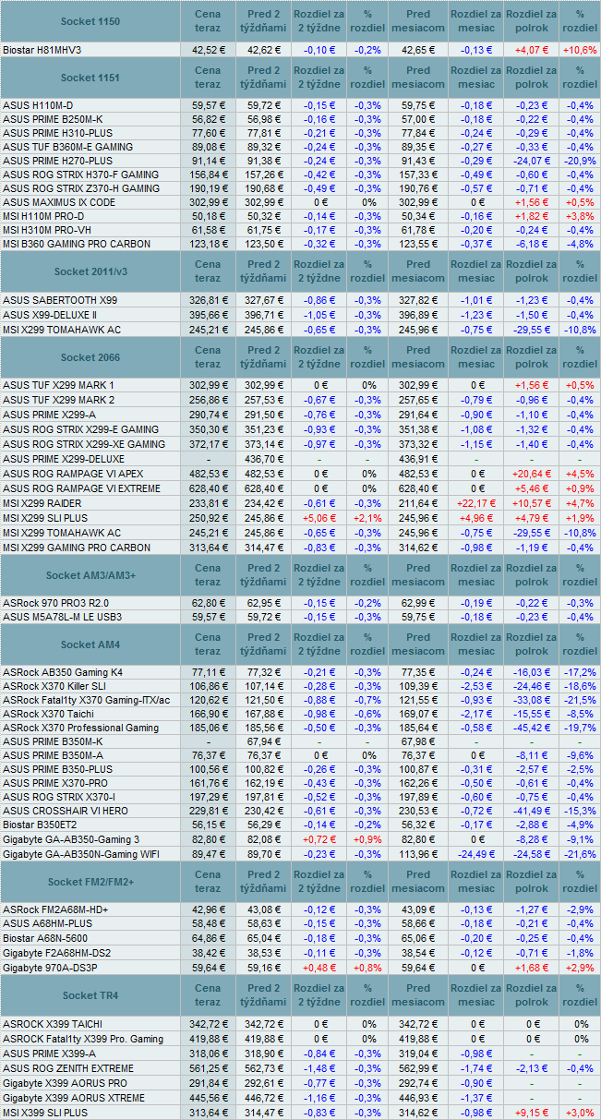
Task: Select ASUS ROG STRIX X370-I name
Action: click(60, 797)
